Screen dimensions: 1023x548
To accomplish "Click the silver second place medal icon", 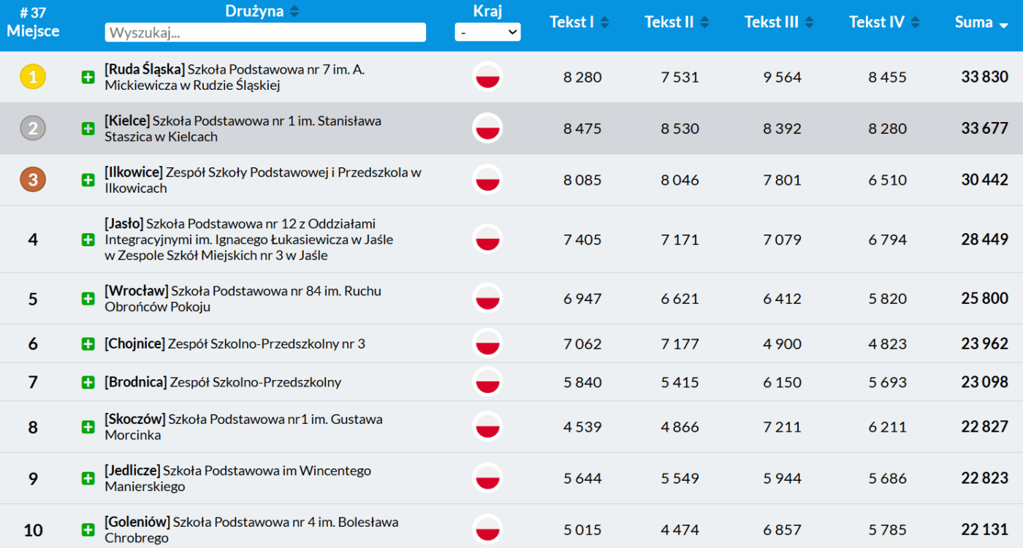I will pyautogui.click(x=33, y=129).
